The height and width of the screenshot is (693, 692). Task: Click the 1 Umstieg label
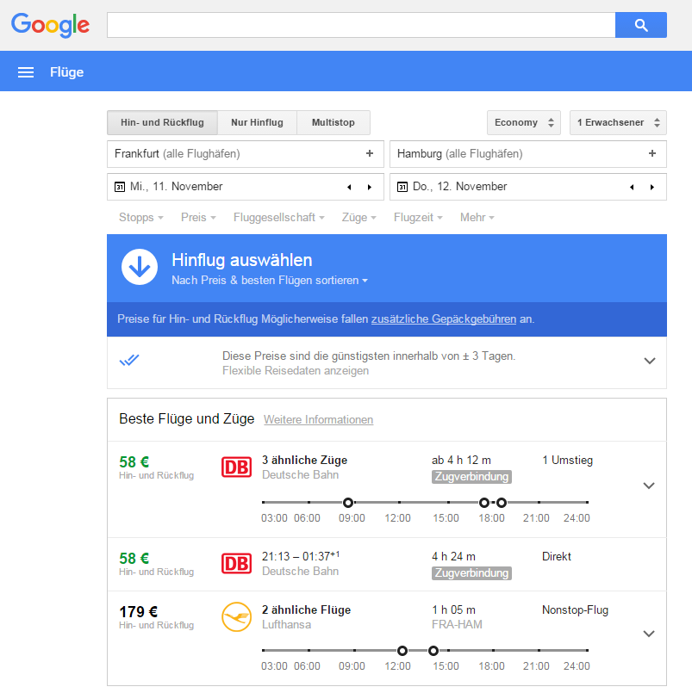(x=568, y=460)
